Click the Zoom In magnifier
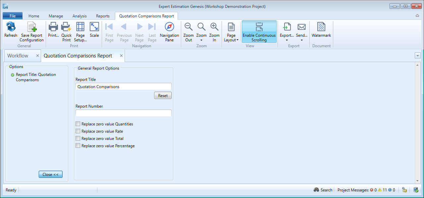 pyautogui.click(x=214, y=27)
